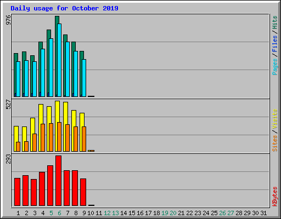
Task: Click day 8 on the x-axis
Action: coord(76,213)
